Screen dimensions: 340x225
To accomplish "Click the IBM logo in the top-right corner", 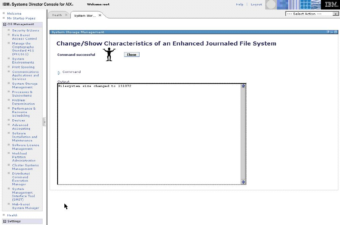I will click(331, 4).
